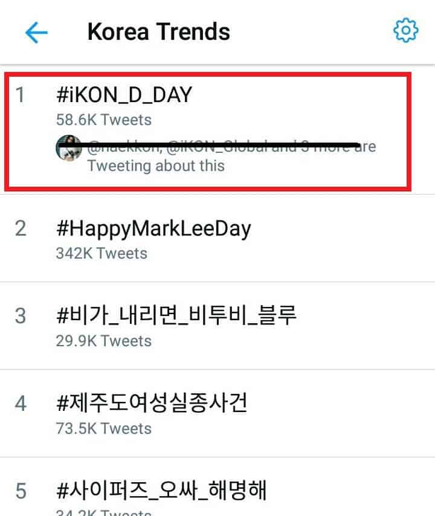Tap the Korea Trends header title
435x516 pixels.
tap(158, 32)
